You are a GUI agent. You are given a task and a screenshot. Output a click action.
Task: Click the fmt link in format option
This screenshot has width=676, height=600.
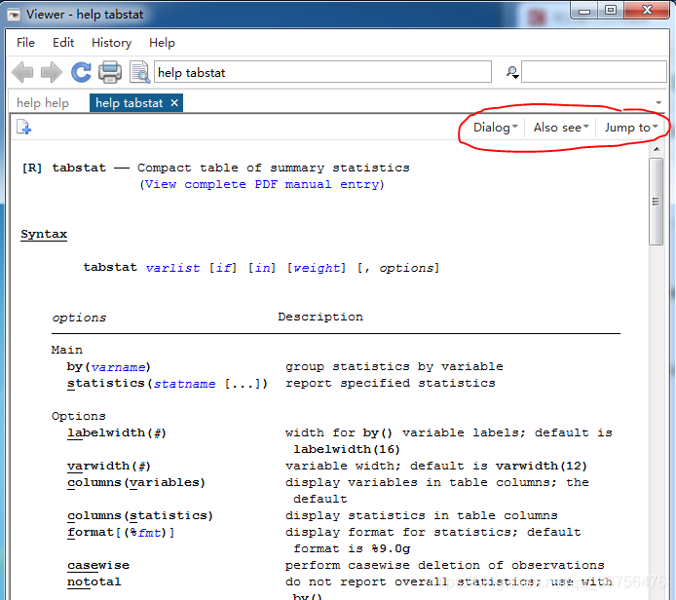coord(150,533)
